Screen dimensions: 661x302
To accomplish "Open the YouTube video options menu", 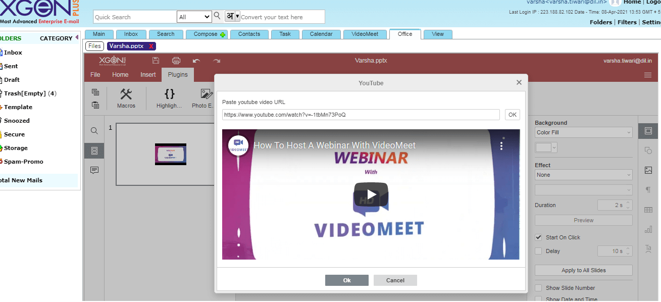I will (x=501, y=145).
